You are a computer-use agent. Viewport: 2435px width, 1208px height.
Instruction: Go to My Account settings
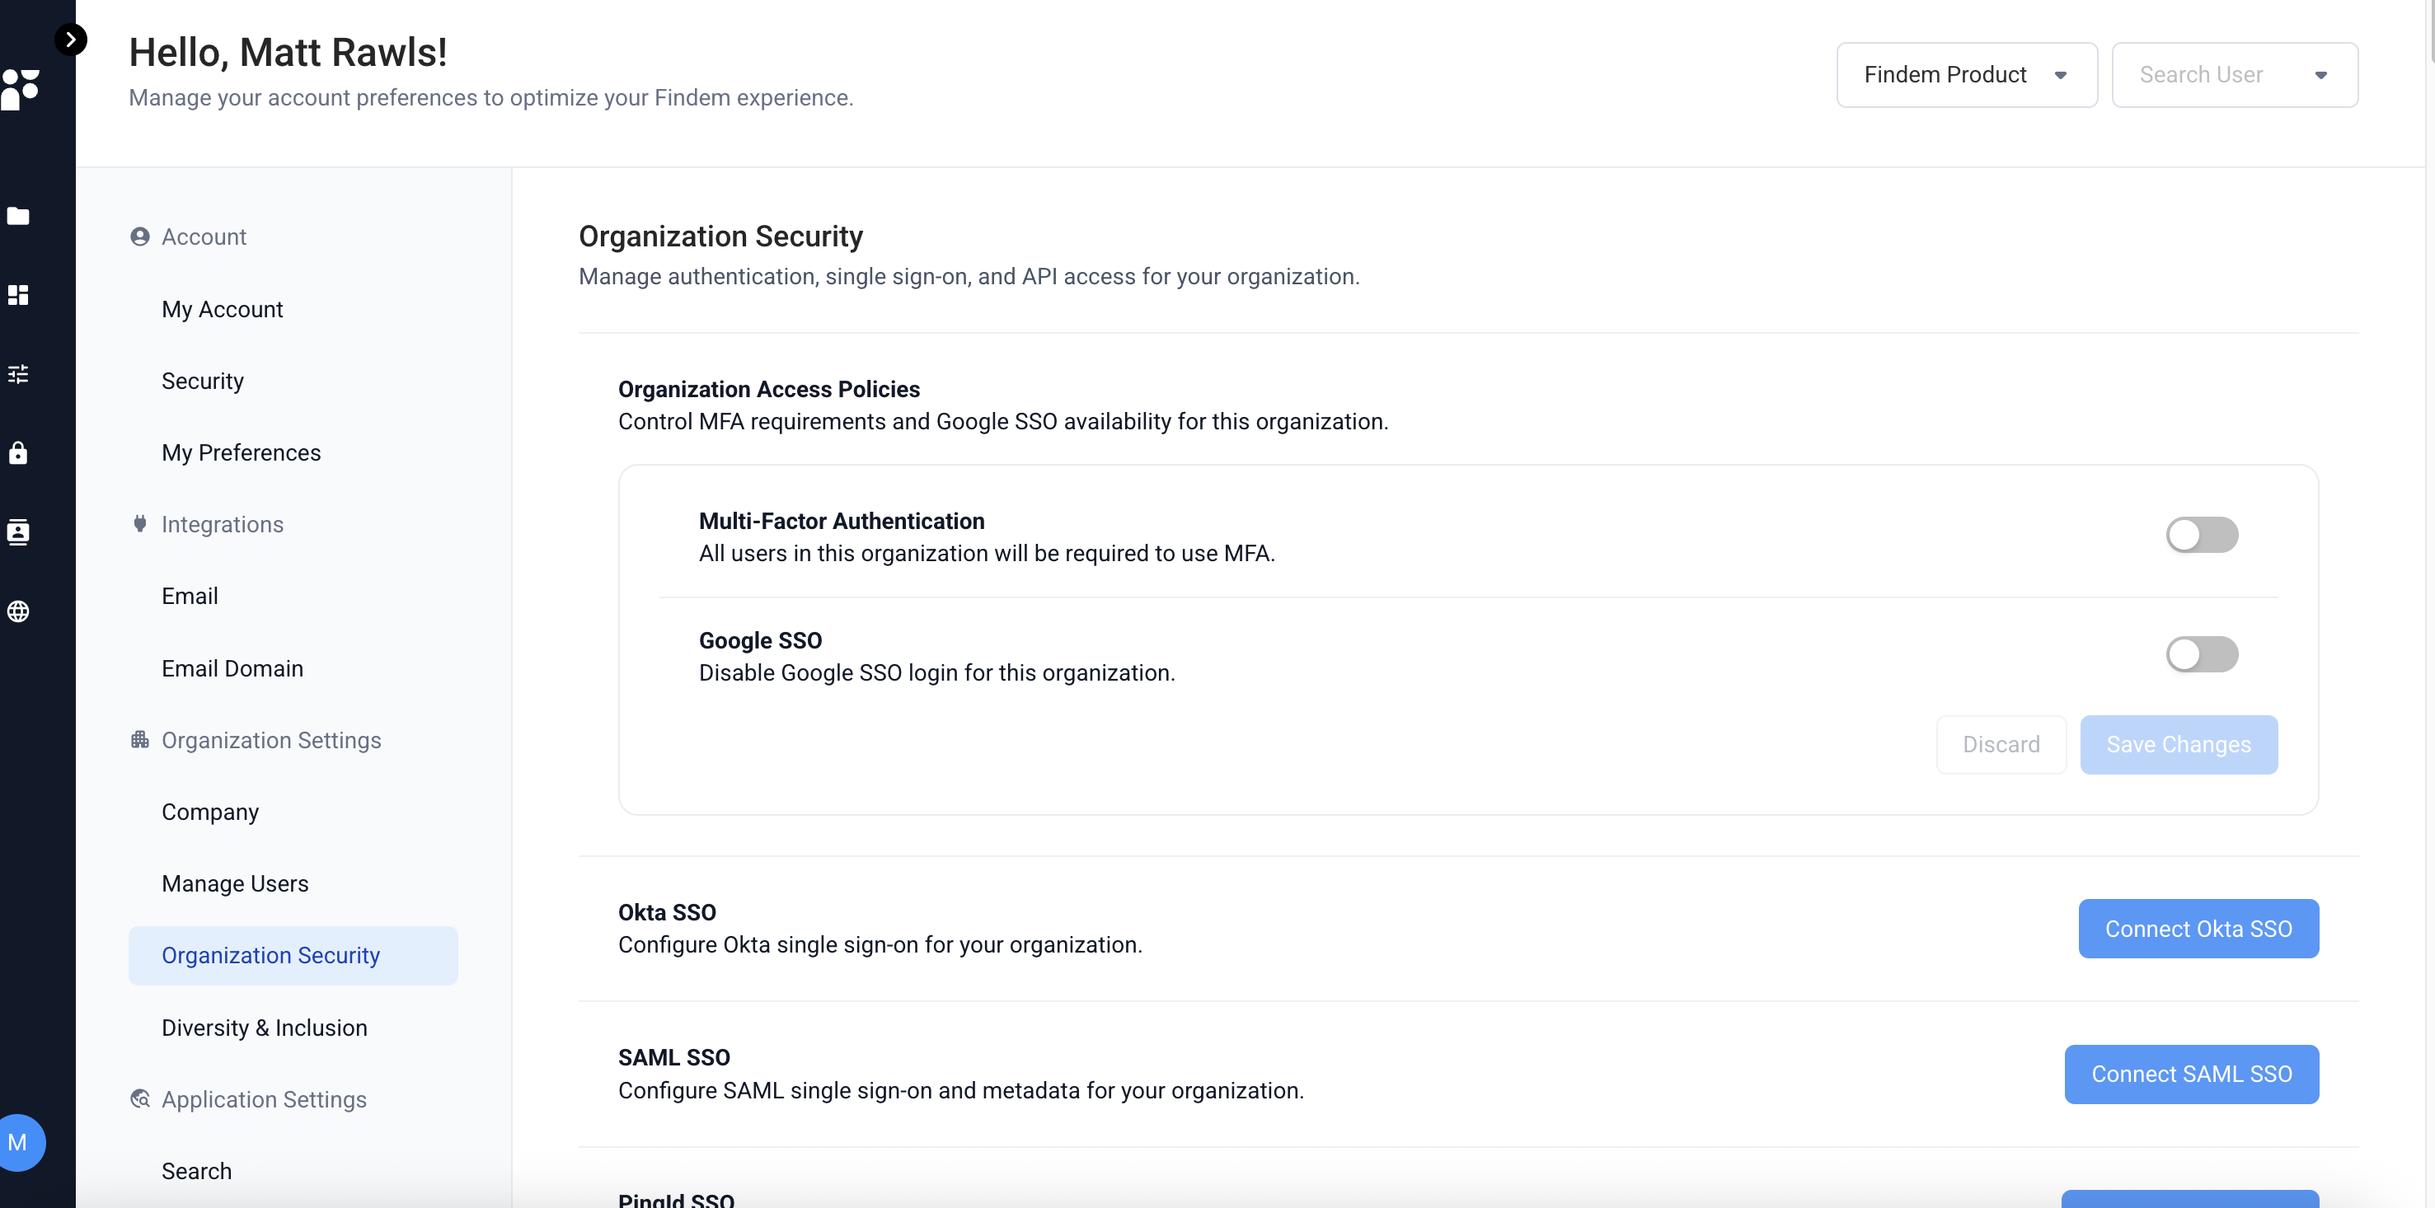[x=222, y=309]
